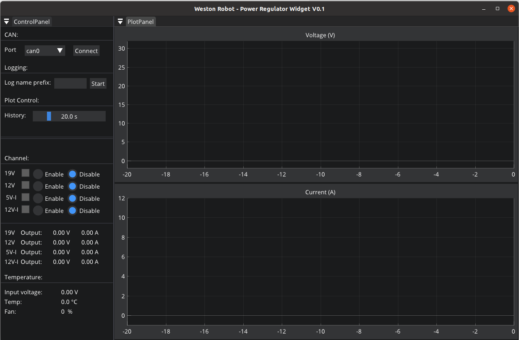Minimize the Power Regulator Widget window
519x340 pixels.
click(x=483, y=8)
